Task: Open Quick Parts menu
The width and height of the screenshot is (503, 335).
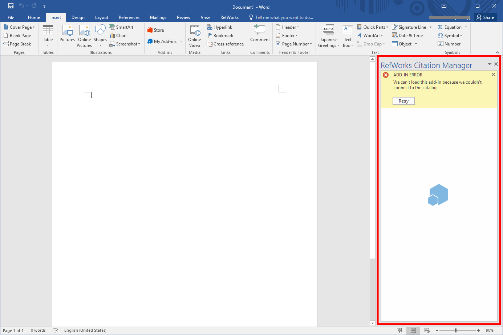Action: 373,27
